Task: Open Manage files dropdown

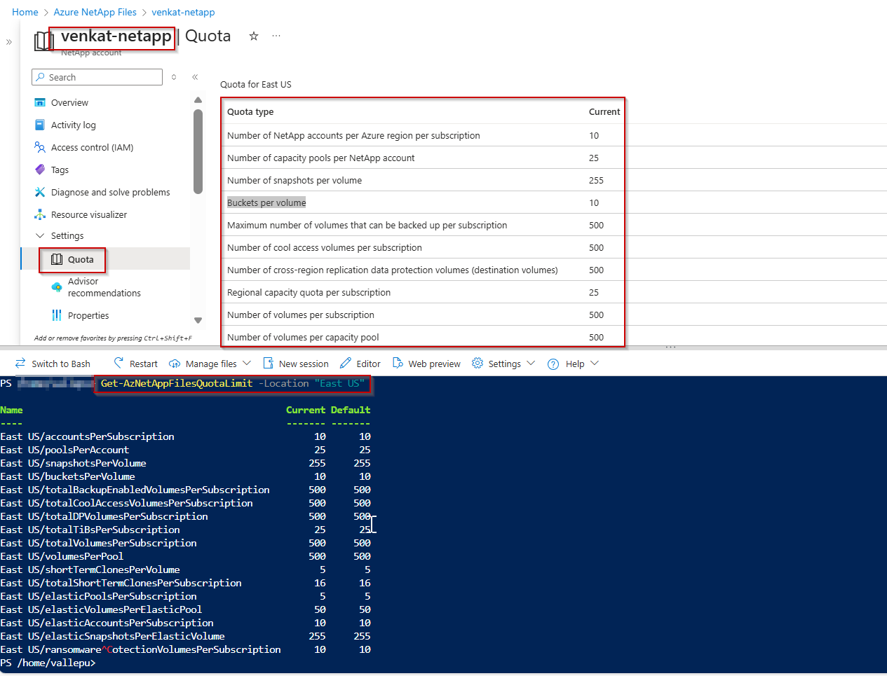Action: pos(210,364)
